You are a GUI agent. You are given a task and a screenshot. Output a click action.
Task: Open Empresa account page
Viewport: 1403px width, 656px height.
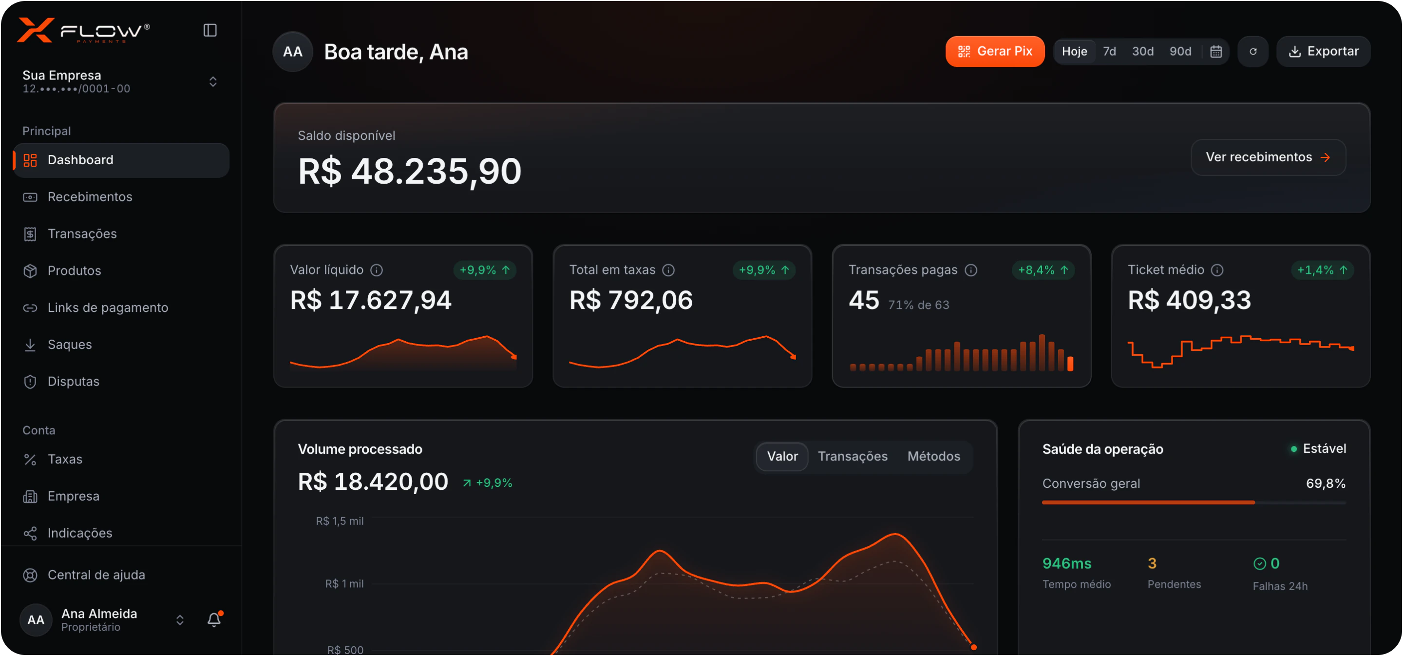coord(121,496)
